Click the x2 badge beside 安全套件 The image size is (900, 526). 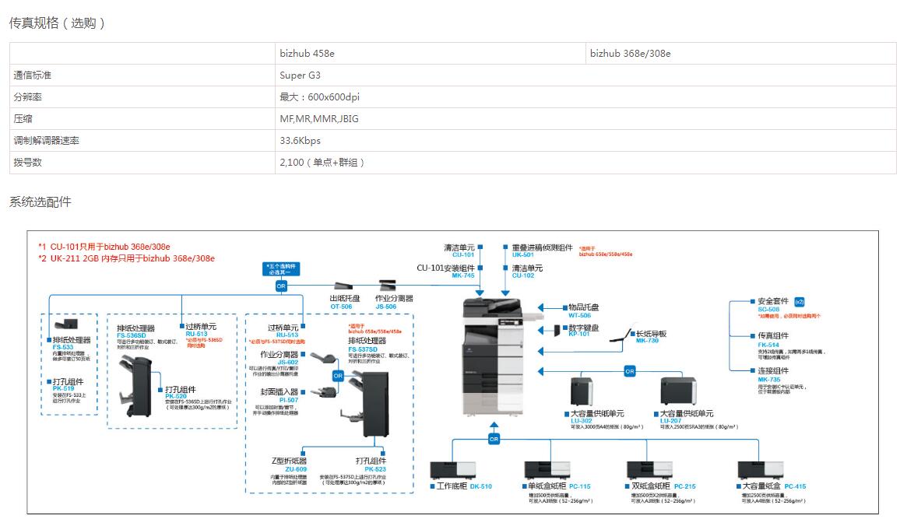799,302
